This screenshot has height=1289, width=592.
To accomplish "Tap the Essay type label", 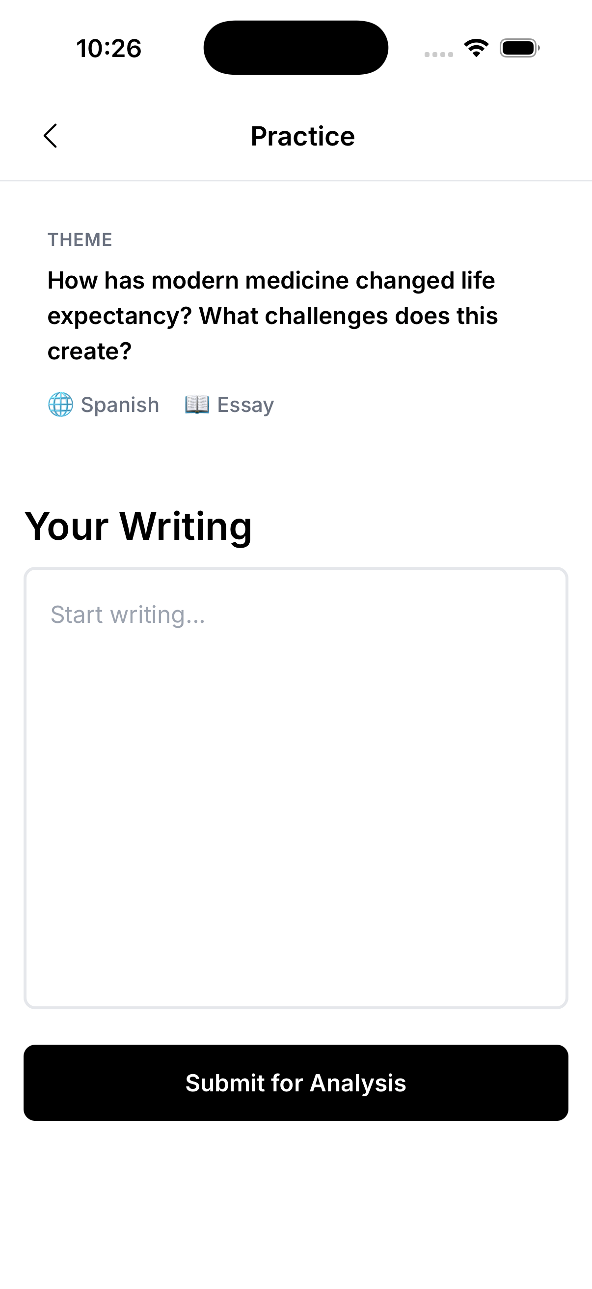I will [x=245, y=405].
